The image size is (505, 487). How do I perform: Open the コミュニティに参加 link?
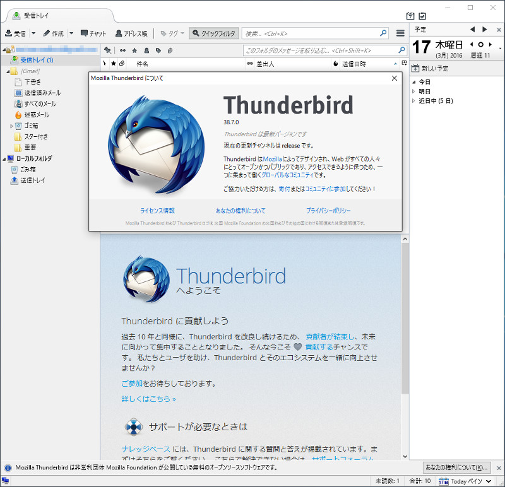click(325, 189)
